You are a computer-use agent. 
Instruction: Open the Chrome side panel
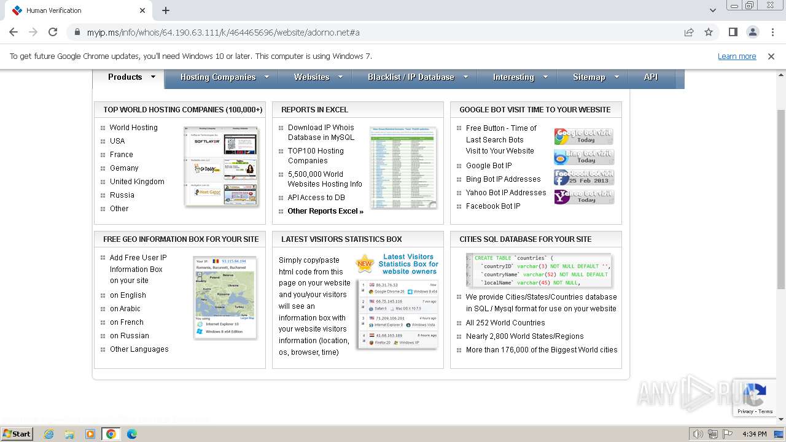tap(733, 32)
